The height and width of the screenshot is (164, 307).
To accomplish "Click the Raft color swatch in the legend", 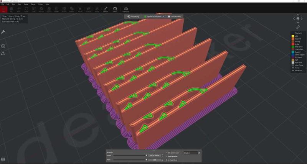I will [x=293, y=60].
